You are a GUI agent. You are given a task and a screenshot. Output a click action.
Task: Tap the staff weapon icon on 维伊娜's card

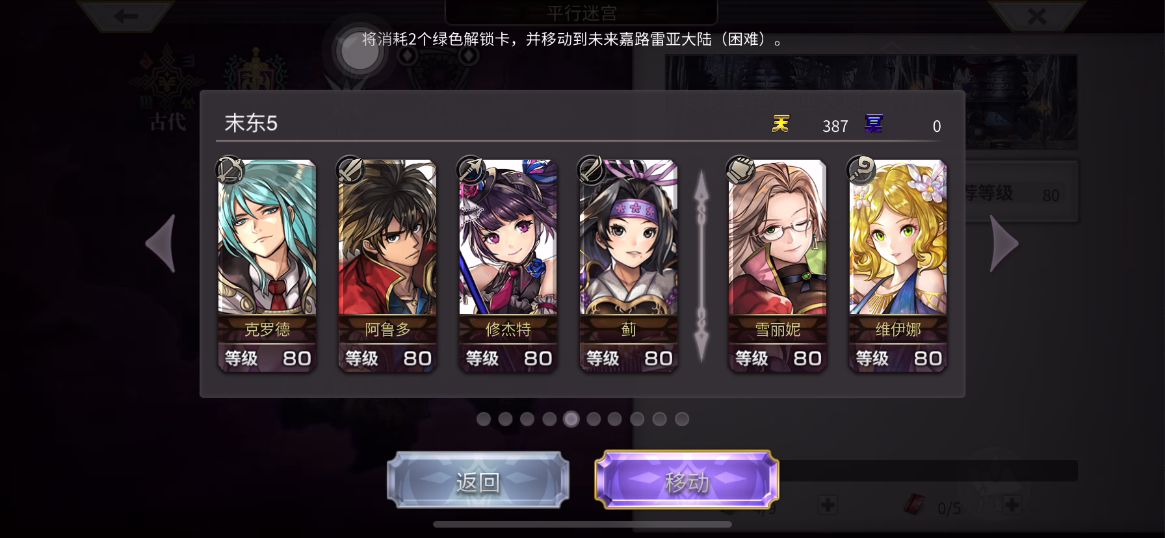[x=861, y=170]
